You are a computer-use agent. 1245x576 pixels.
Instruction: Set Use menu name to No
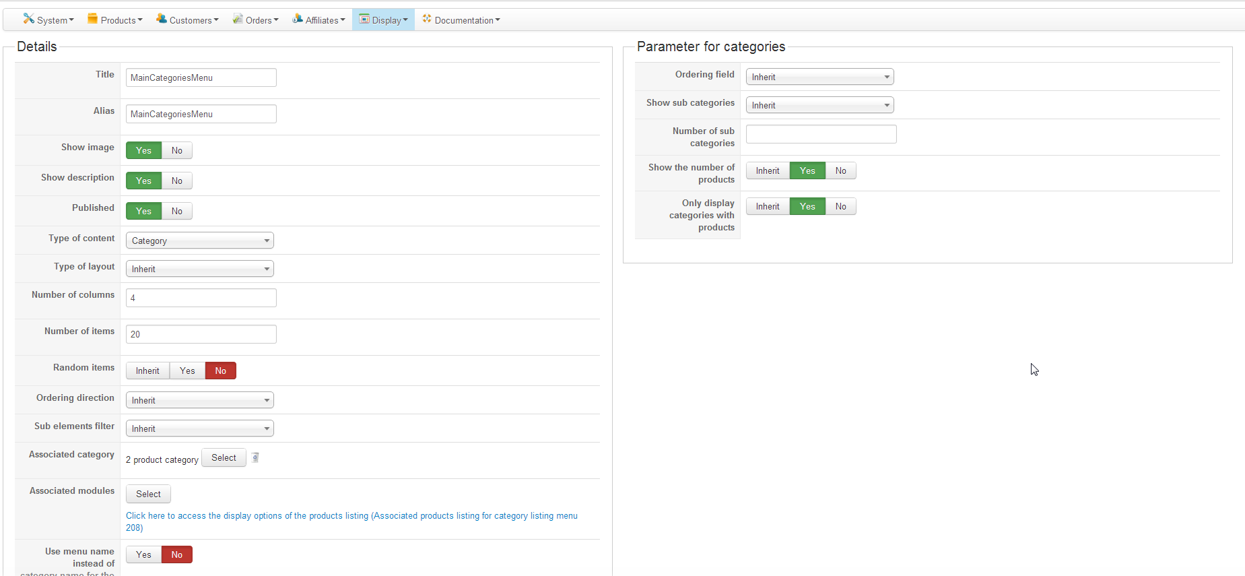pos(177,554)
